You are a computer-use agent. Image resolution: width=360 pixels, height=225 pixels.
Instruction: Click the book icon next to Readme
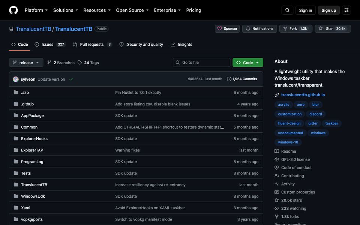tap(277, 151)
